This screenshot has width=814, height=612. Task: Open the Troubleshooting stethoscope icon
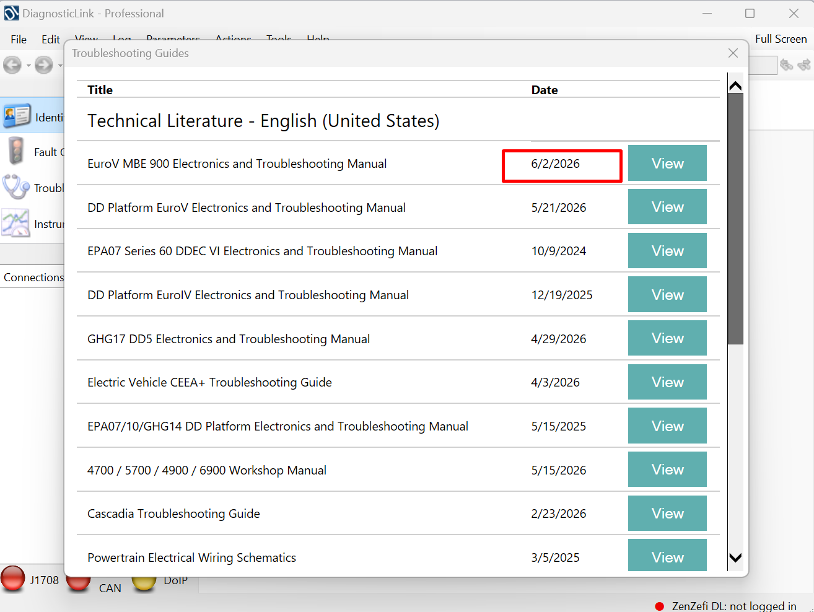(x=15, y=187)
